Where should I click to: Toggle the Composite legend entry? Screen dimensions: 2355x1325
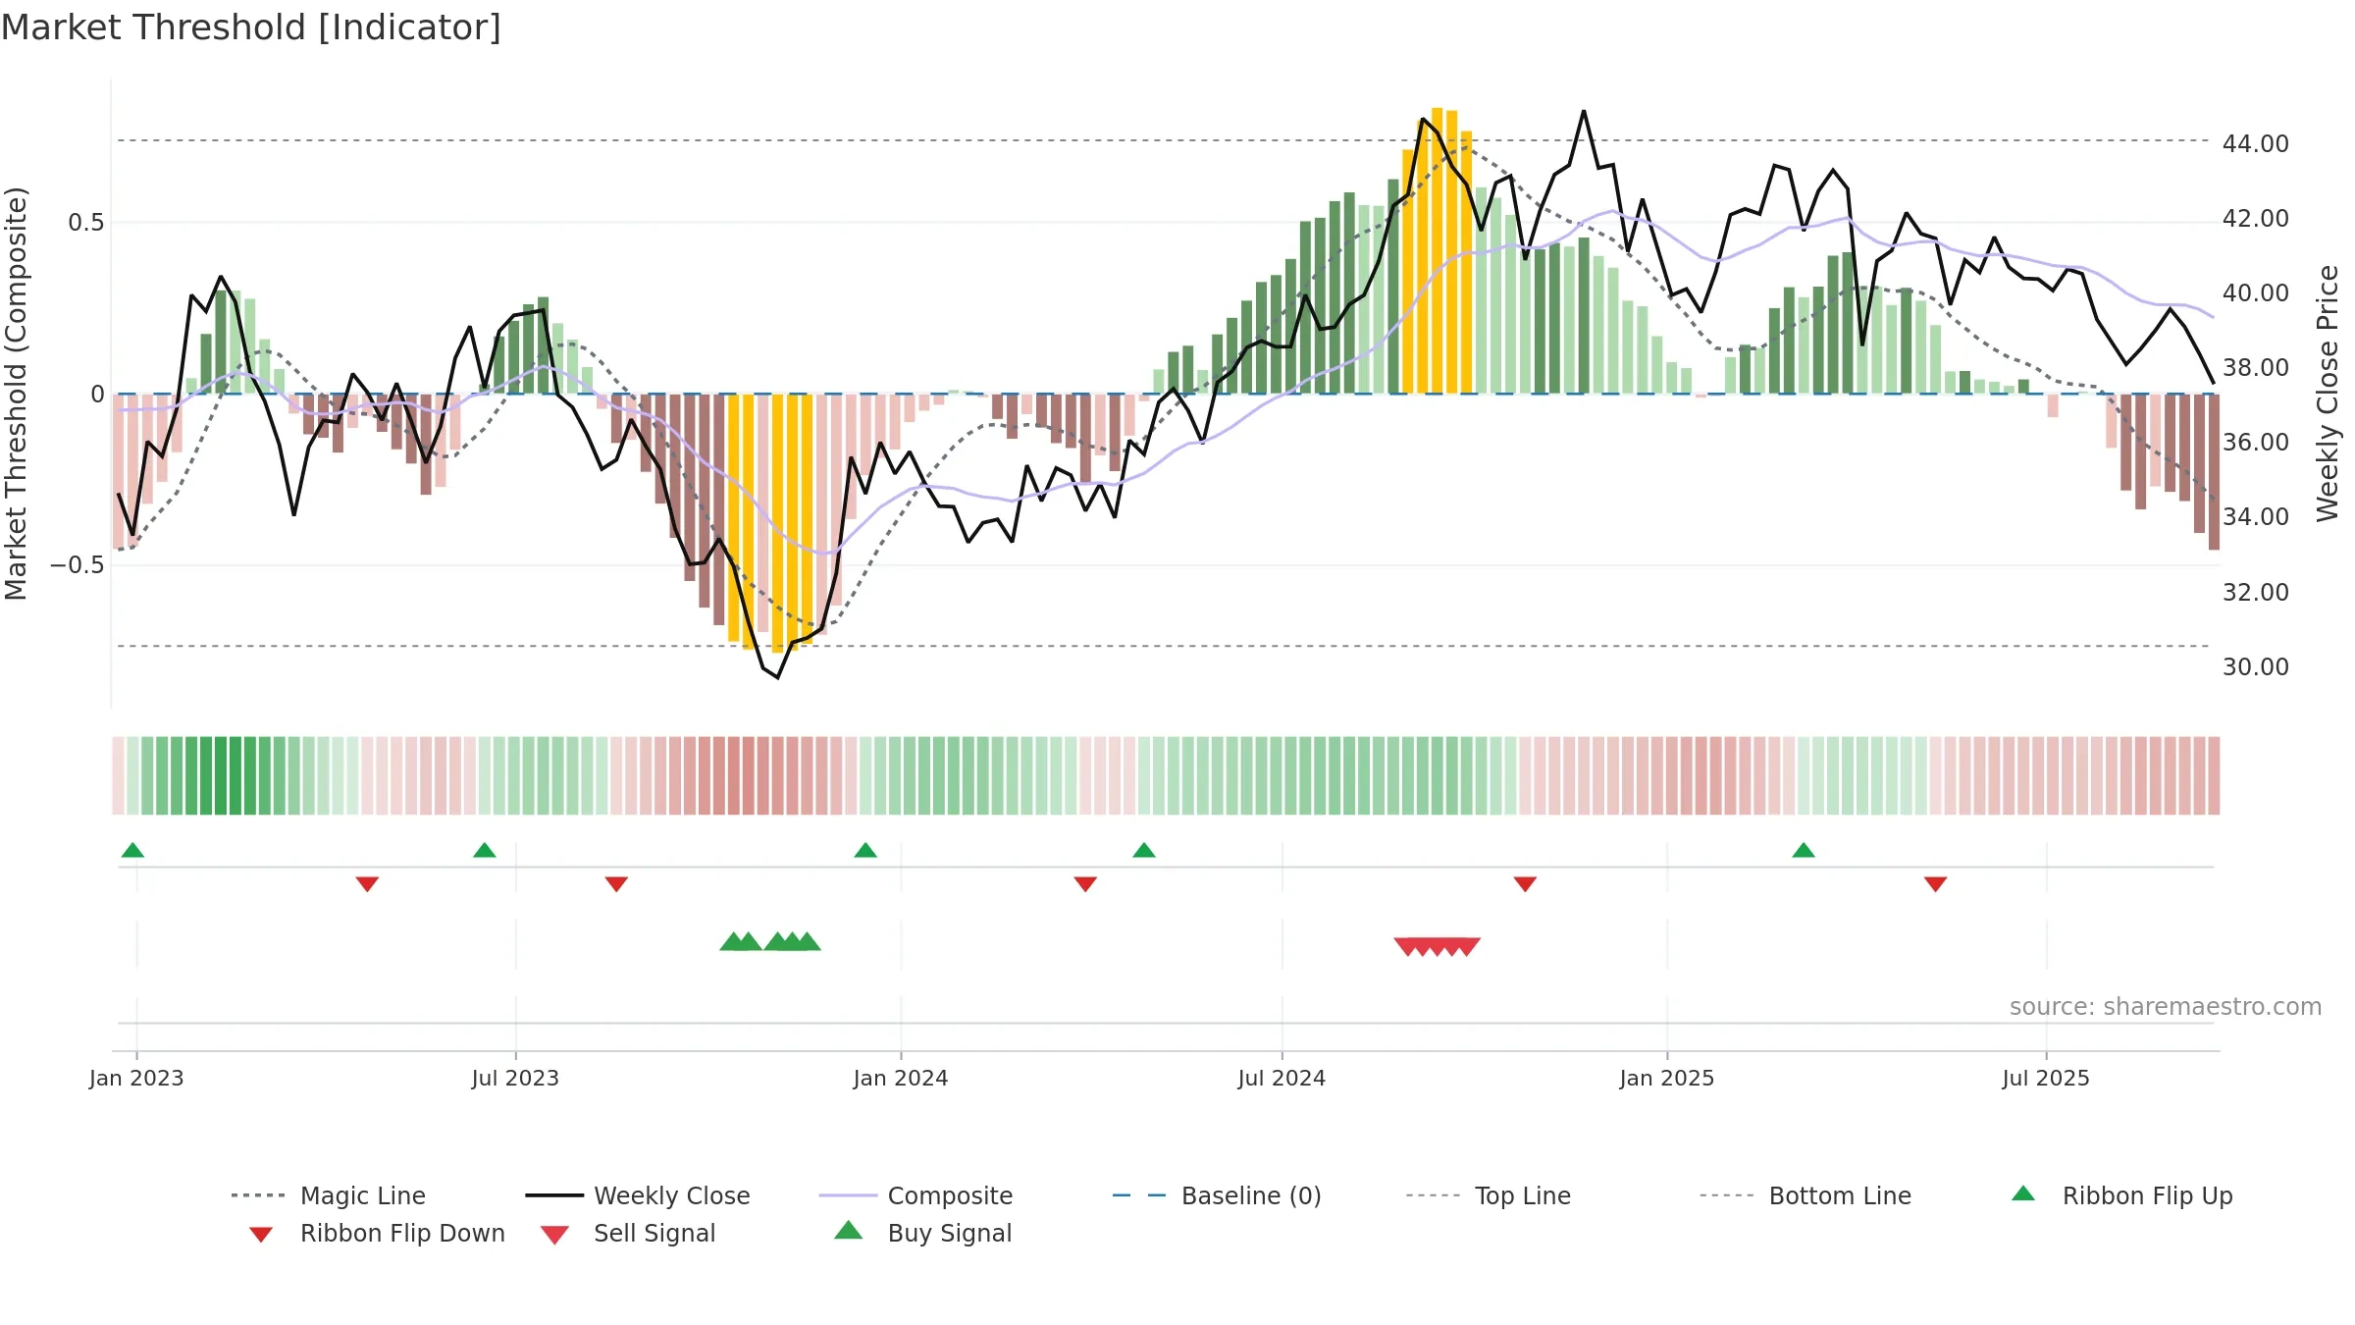916,1195
